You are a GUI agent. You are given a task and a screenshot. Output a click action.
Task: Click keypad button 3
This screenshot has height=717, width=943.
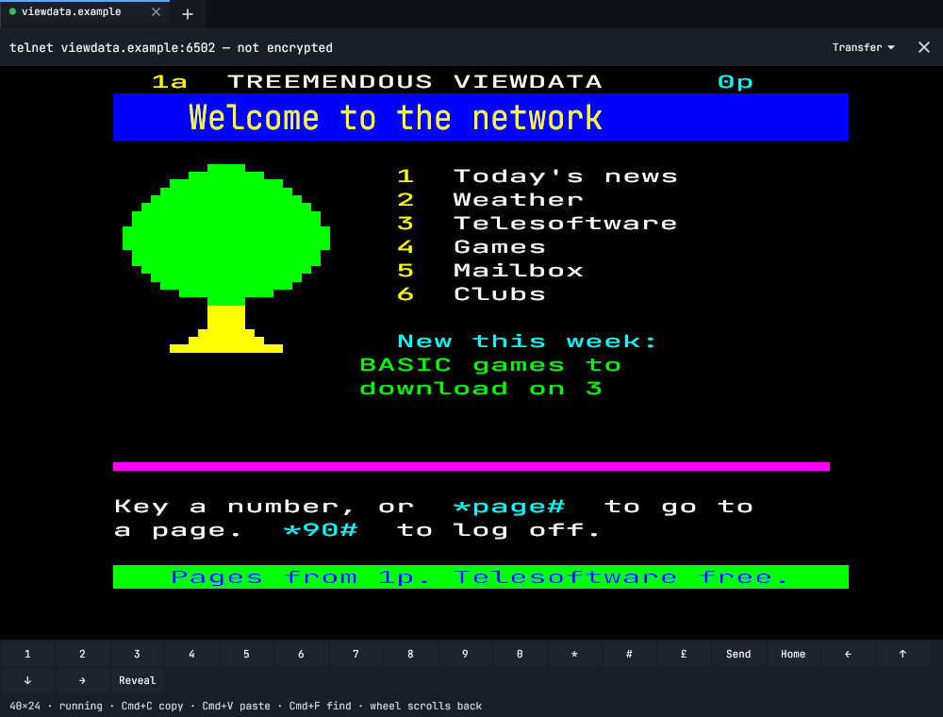(x=137, y=654)
